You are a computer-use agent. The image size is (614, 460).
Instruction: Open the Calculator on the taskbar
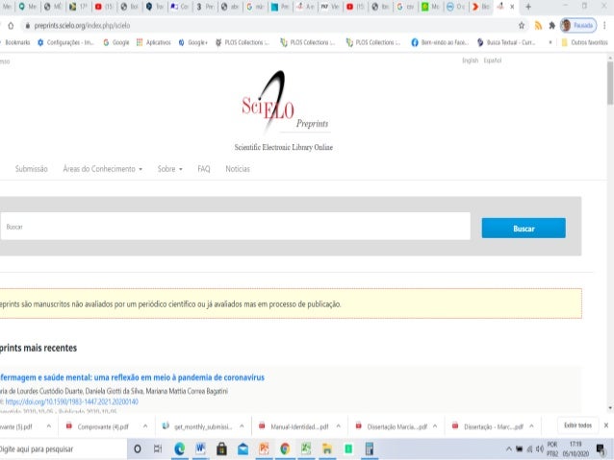pos(370,448)
